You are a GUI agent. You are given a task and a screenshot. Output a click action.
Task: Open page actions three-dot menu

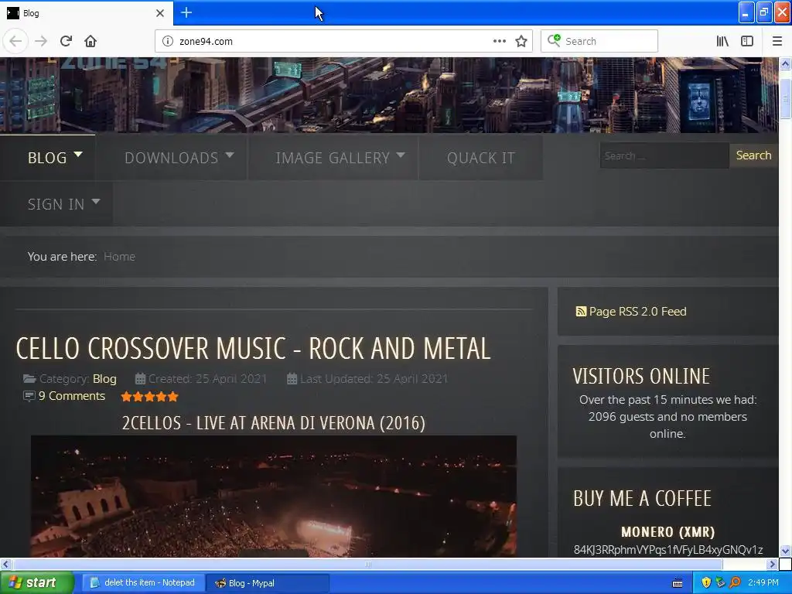[x=499, y=41]
